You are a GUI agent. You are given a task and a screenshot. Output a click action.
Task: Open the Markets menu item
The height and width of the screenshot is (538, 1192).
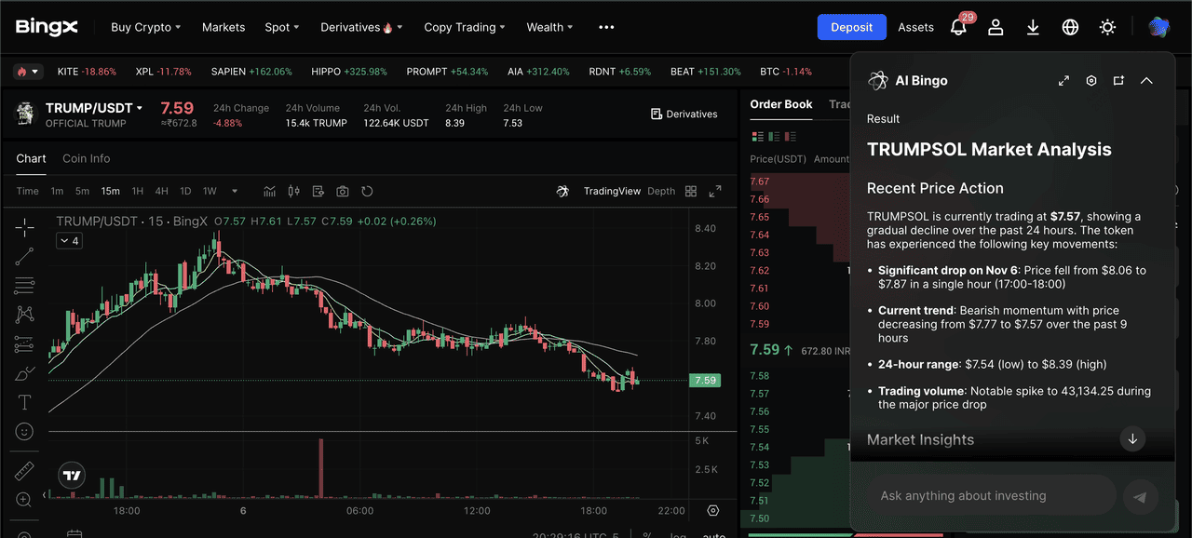coord(223,28)
